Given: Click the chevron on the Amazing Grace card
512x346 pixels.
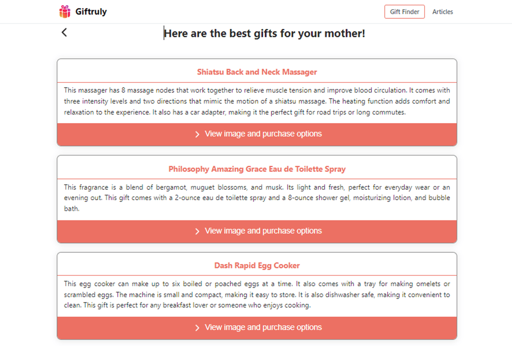Looking at the screenshot, I should click(x=197, y=231).
